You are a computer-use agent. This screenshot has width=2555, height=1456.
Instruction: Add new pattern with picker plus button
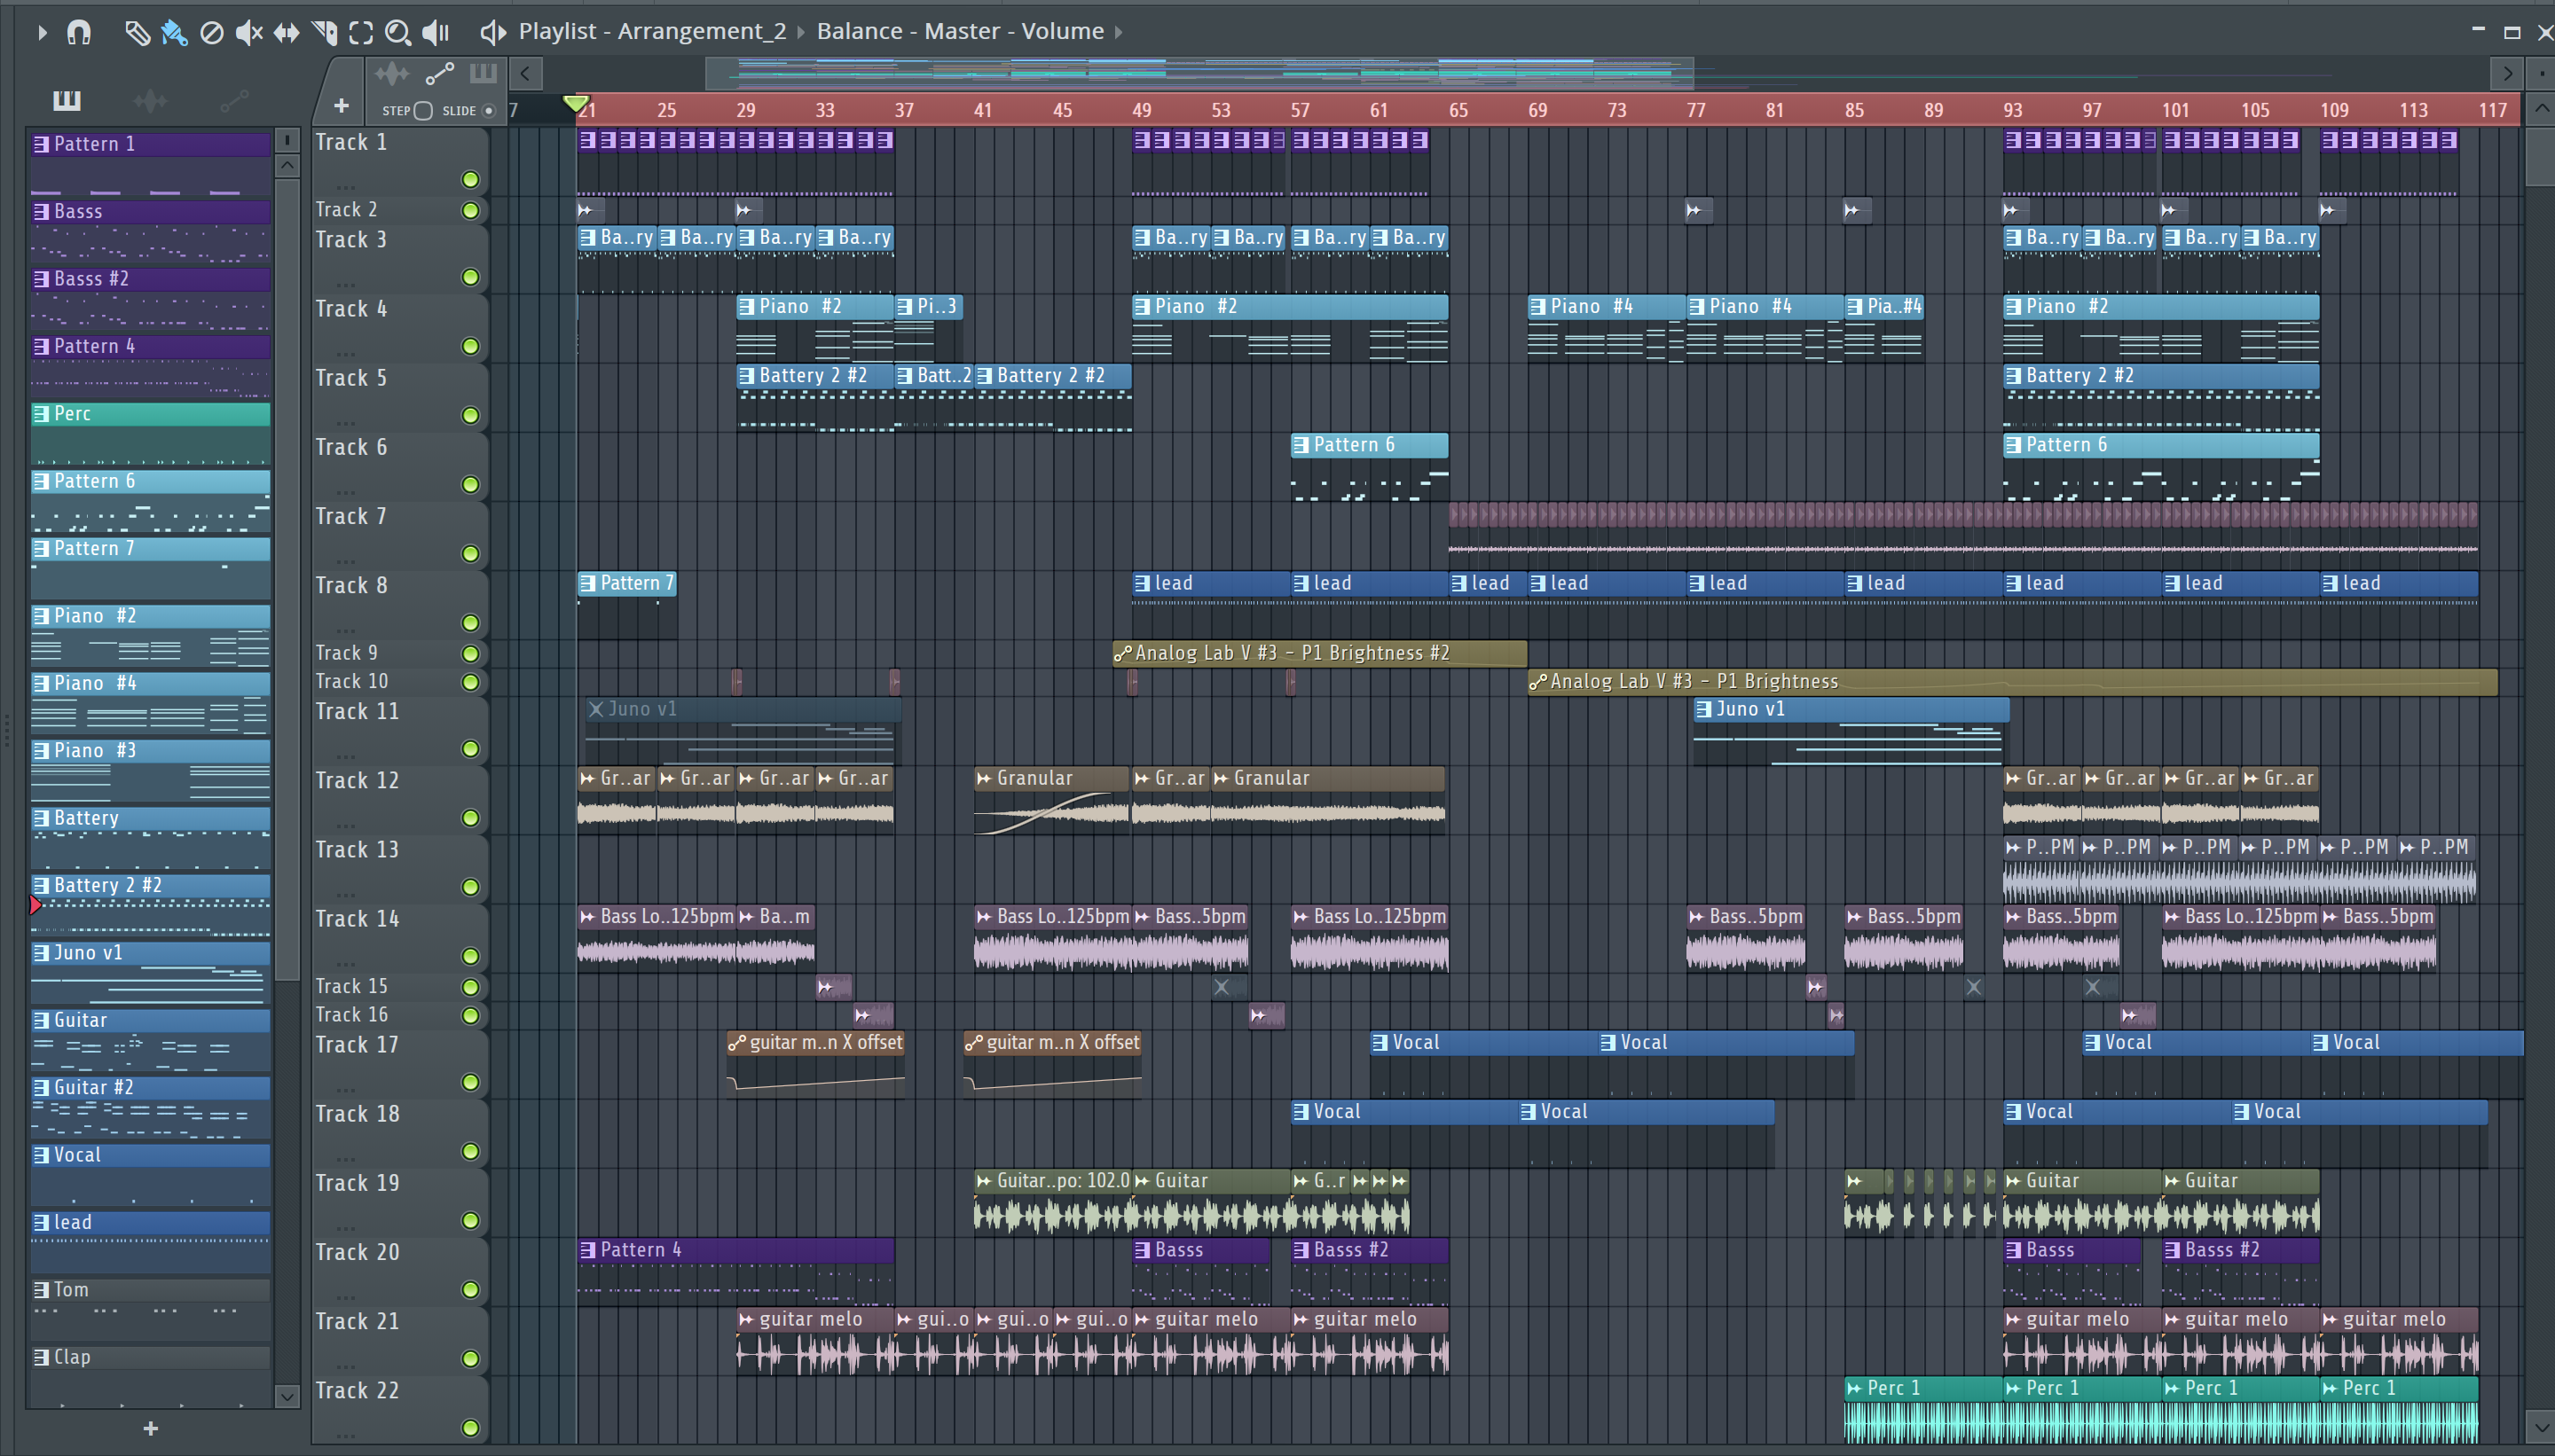pyautogui.click(x=150, y=1429)
